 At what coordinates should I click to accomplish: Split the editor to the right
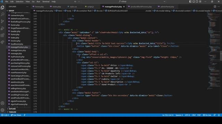pyautogui.click(x=215, y=7)
